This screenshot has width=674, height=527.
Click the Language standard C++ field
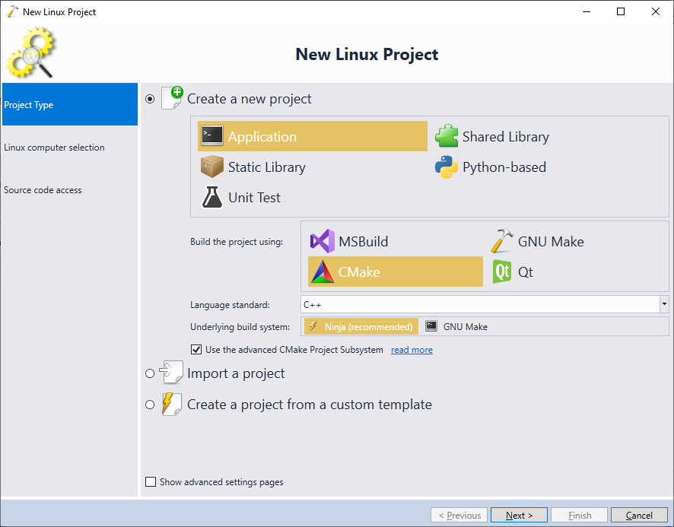480,304
